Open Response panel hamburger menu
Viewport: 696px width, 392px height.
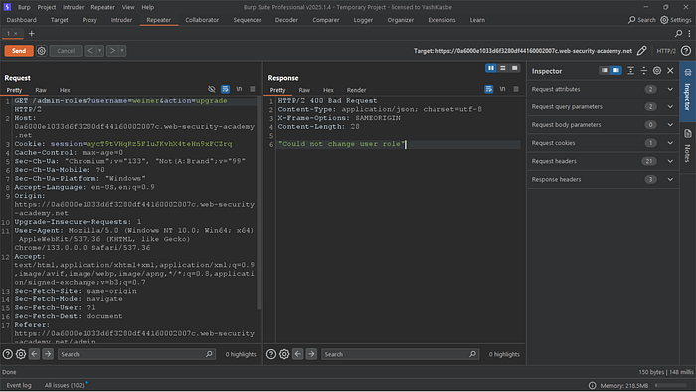tap(516, 89)
